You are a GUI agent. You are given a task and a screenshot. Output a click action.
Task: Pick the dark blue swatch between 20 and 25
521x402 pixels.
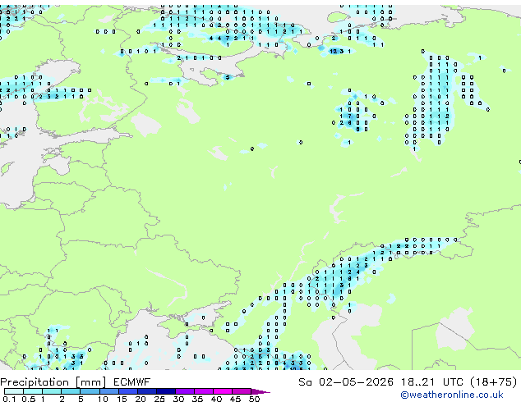coord(147,391)
